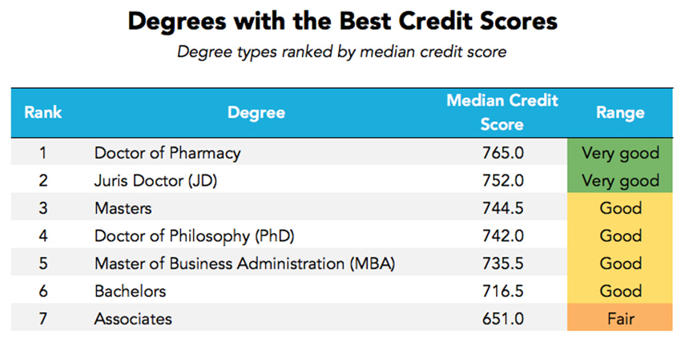Select the Bachelors degree cell
This screenshot has height=342, width=681.
click(x=131, y=291)
